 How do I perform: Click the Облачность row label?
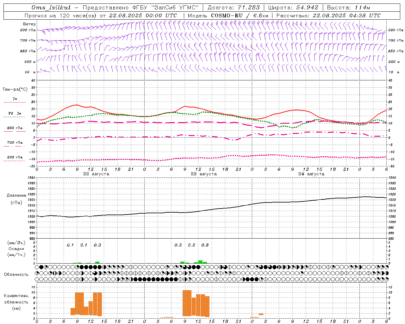point(16,274)
